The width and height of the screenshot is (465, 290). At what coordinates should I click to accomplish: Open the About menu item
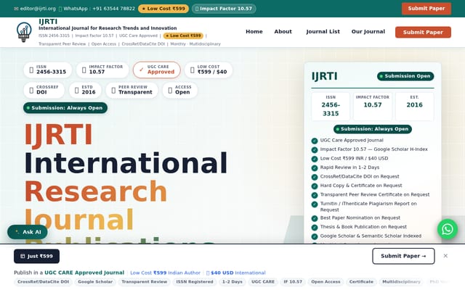tap(283, 32)
